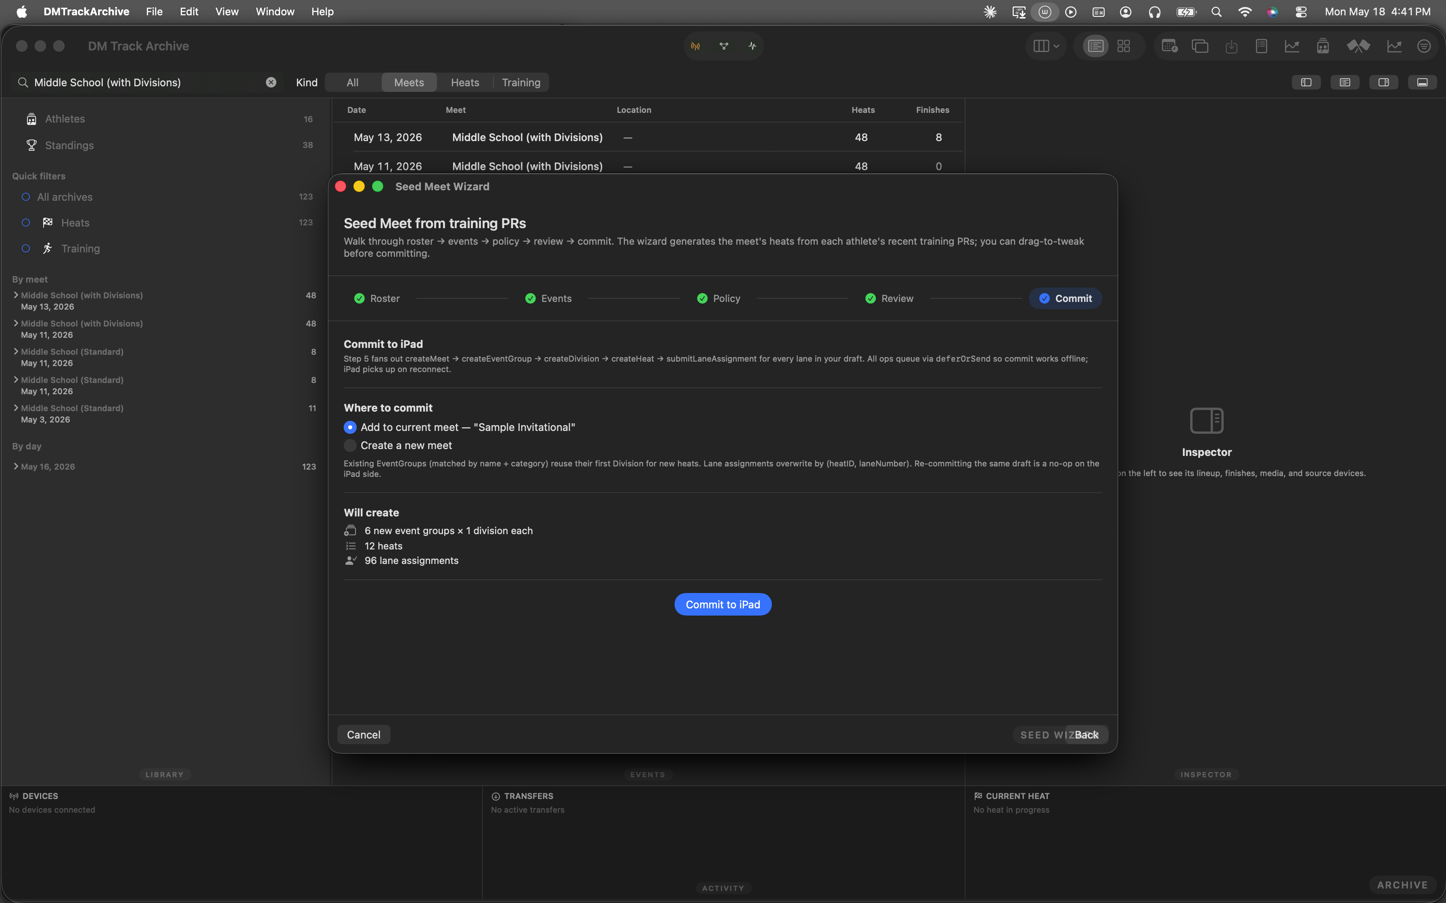This screenshot has width=1446, height=903.
Task: Click the battery status menu bar icon
Action: tap(1185, 11)
